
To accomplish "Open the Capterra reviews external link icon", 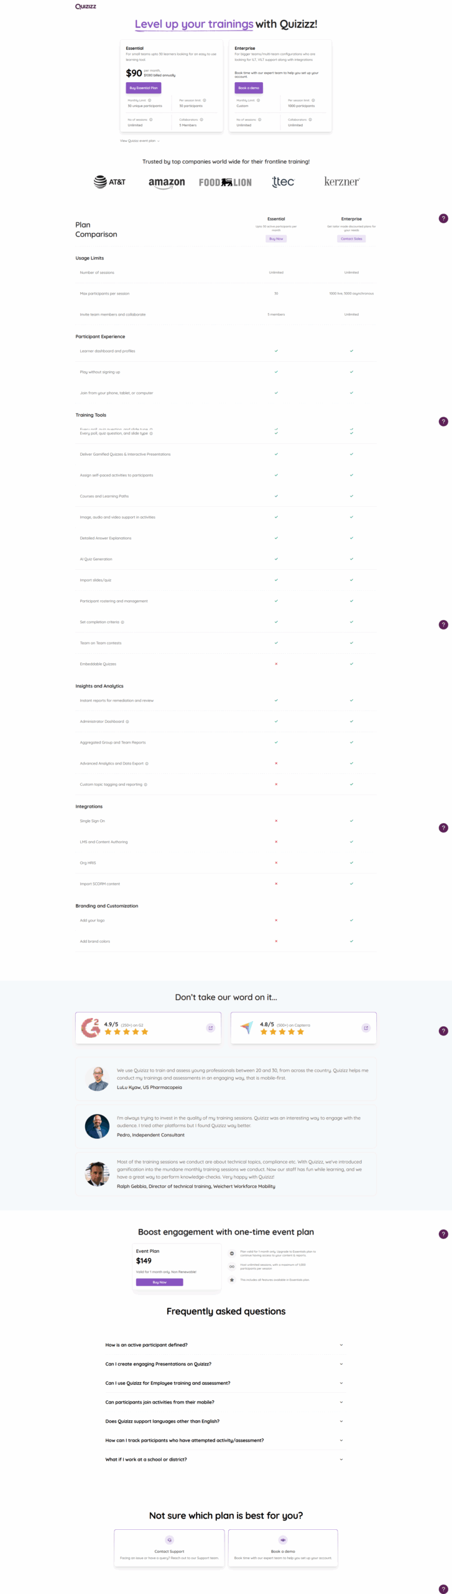I will pos(366,1028).
